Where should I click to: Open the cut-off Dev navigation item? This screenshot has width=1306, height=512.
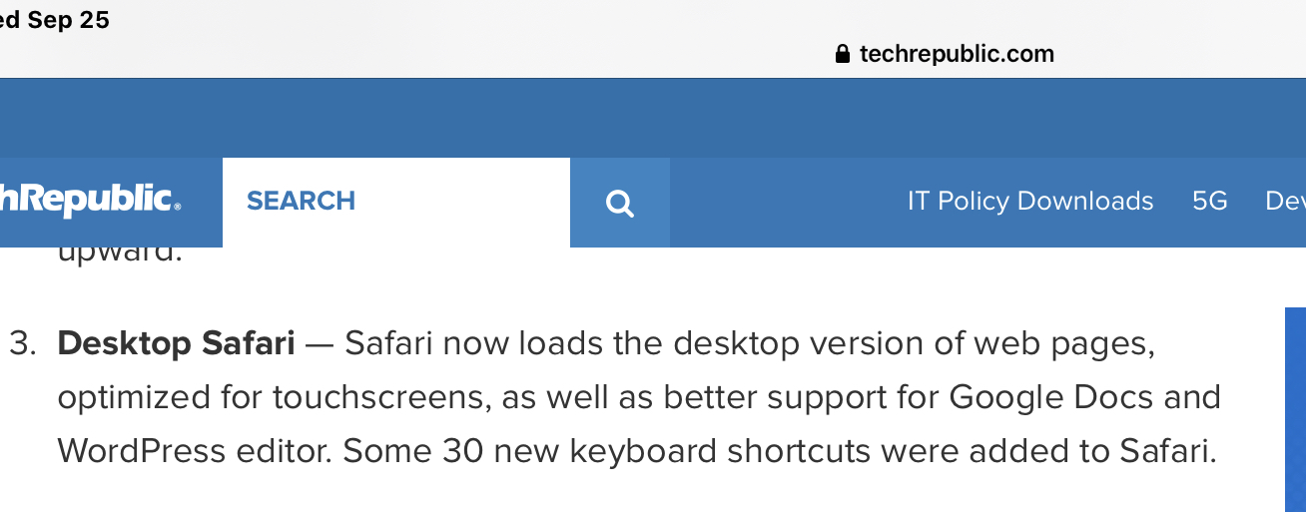(x=1285, y=201)
